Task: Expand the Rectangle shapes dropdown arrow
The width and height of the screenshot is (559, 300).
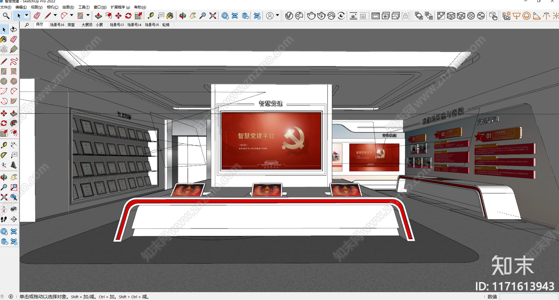Action: [x=88, y=15]
